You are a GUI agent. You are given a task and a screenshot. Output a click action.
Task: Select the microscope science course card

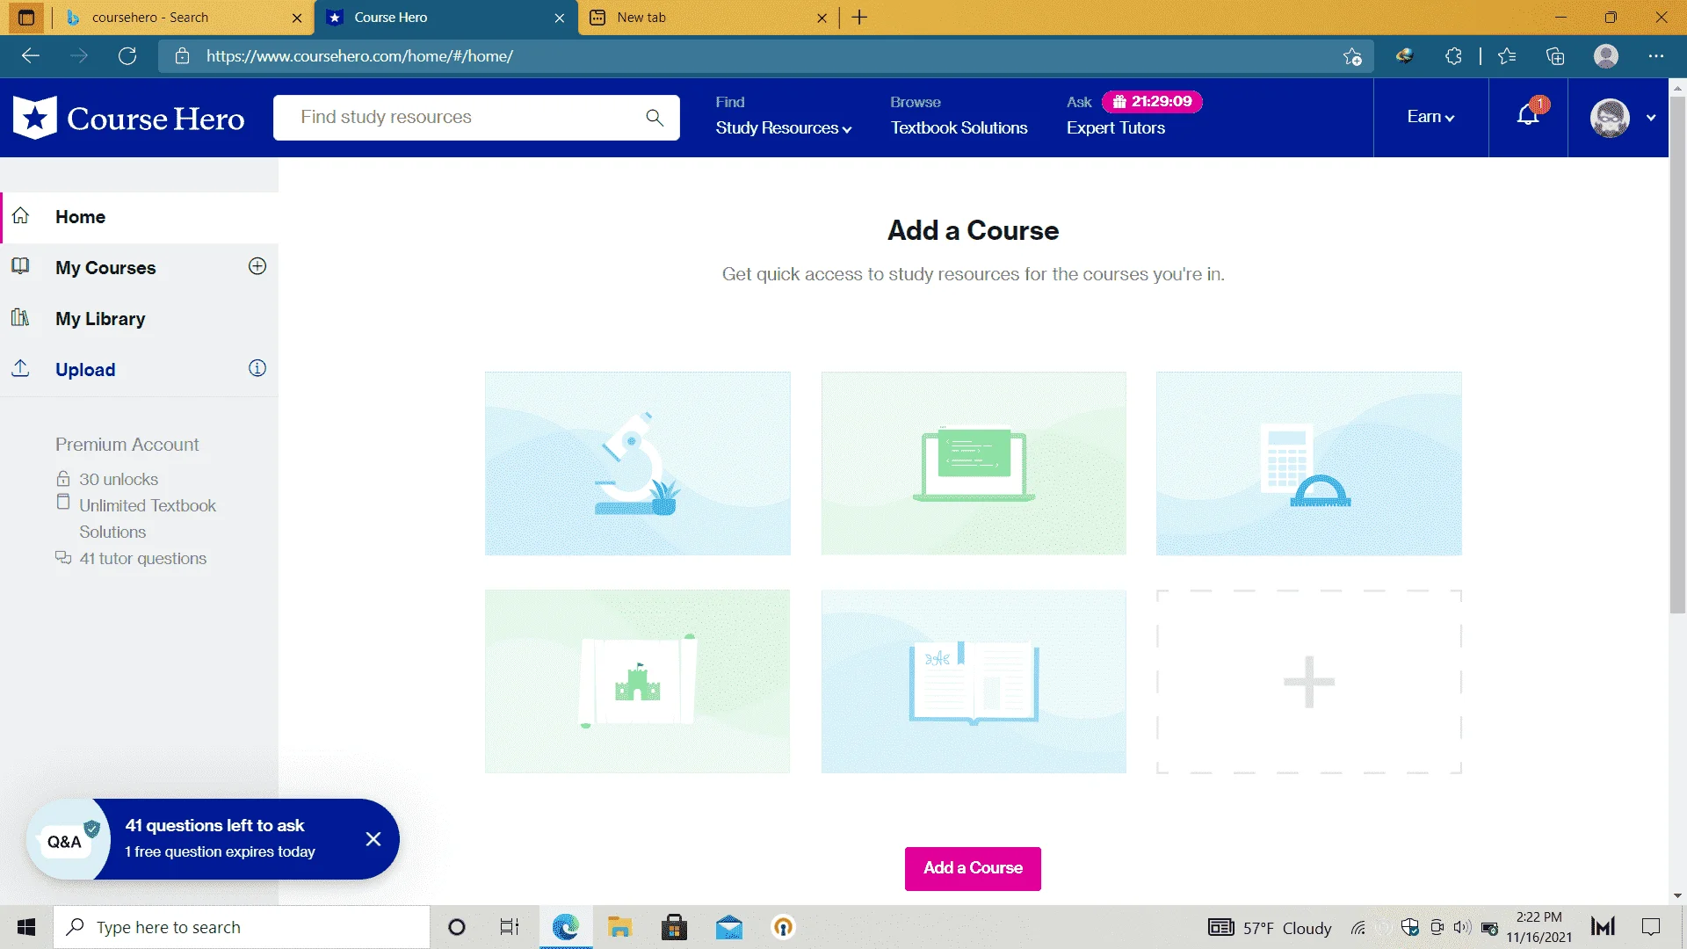coord(637,463)
